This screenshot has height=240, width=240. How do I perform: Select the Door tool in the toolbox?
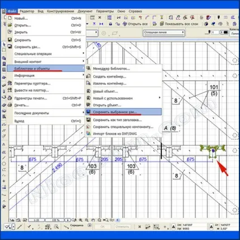click(4, 64)
